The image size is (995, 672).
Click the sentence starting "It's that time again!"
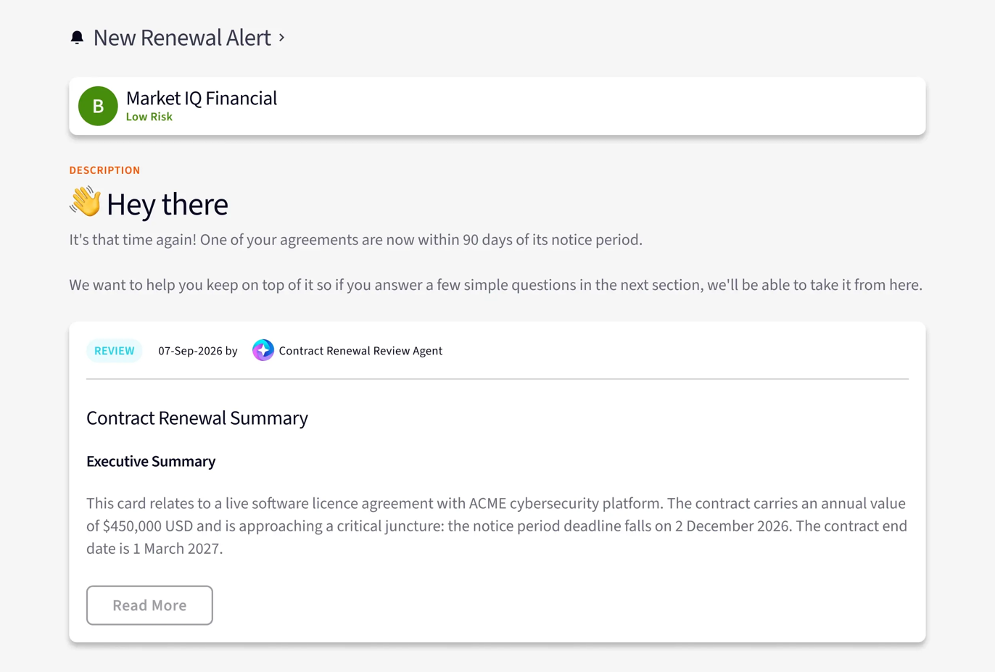(356, 240)
